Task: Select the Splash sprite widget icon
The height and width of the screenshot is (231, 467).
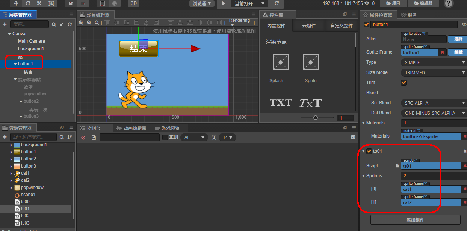Action: tap(281, 62)
